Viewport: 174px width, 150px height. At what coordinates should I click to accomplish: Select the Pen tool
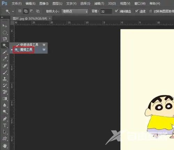[5, 119]
